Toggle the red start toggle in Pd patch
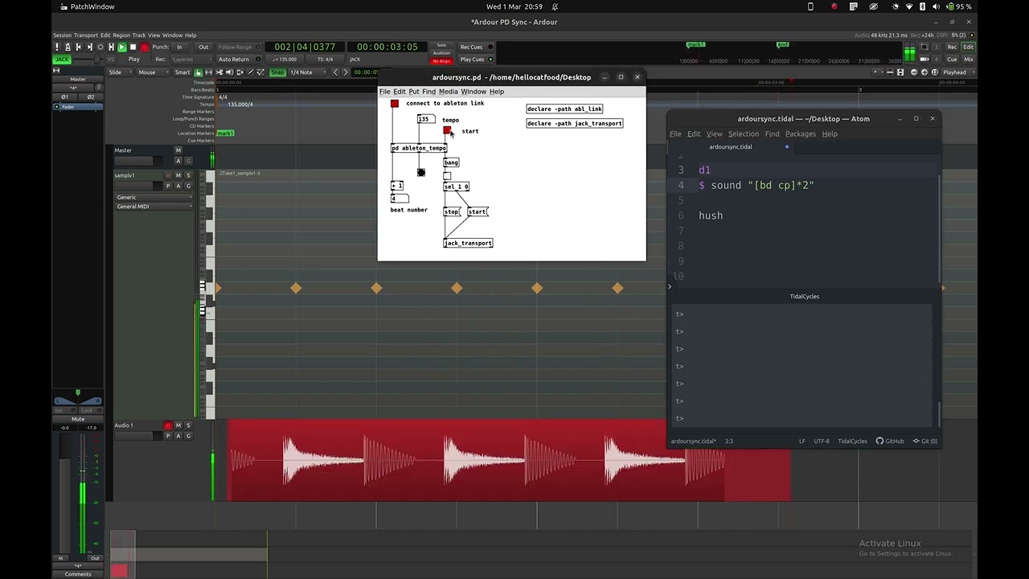 [447, 130]
